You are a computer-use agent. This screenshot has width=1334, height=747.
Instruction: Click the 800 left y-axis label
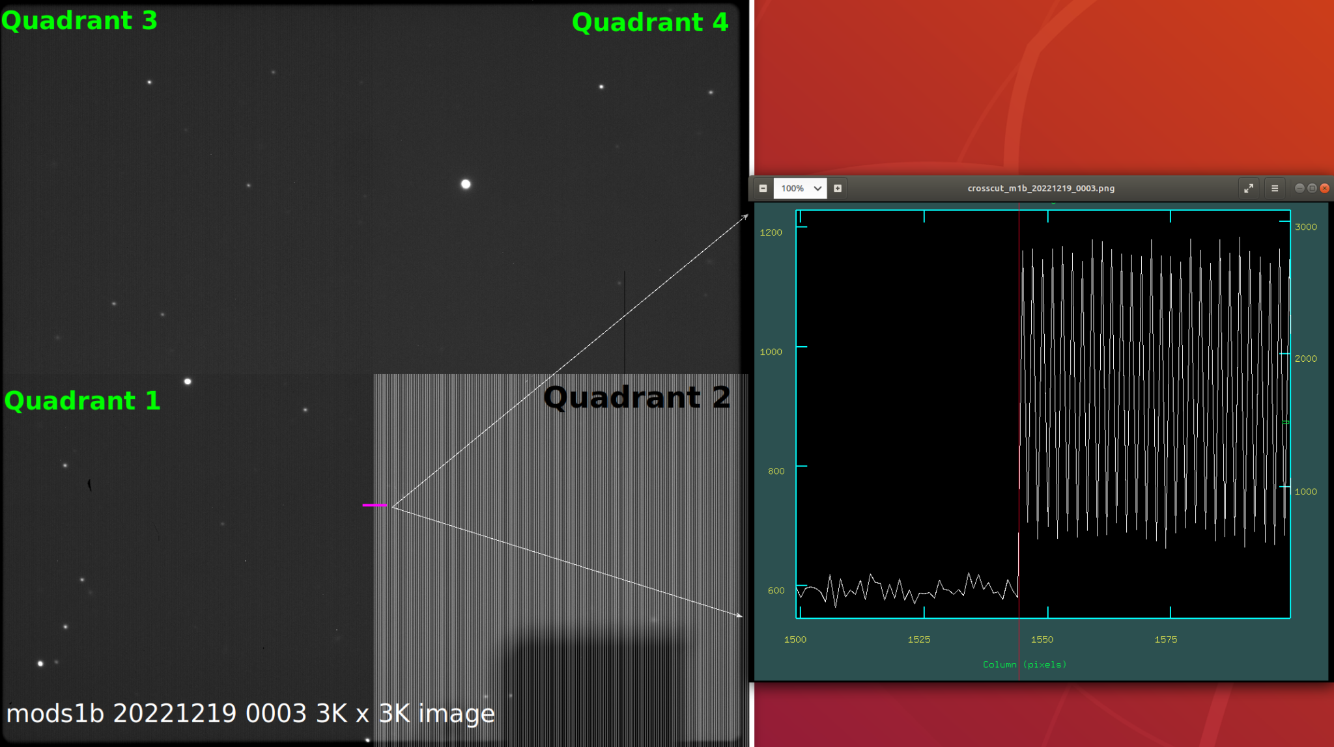tap(776, 471)
